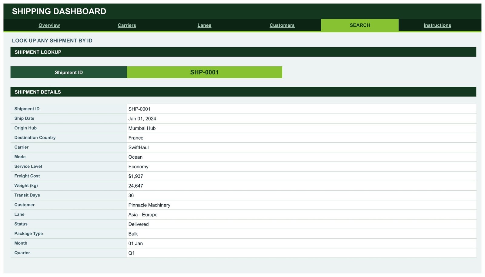
Task: Select the 24,647 weight value
Action: 136,186
